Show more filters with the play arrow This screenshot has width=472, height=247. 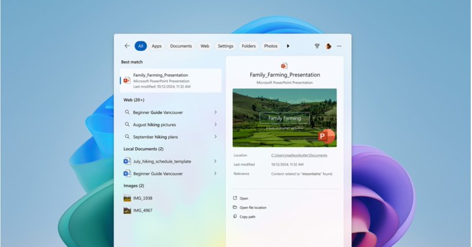coord(288,46)
